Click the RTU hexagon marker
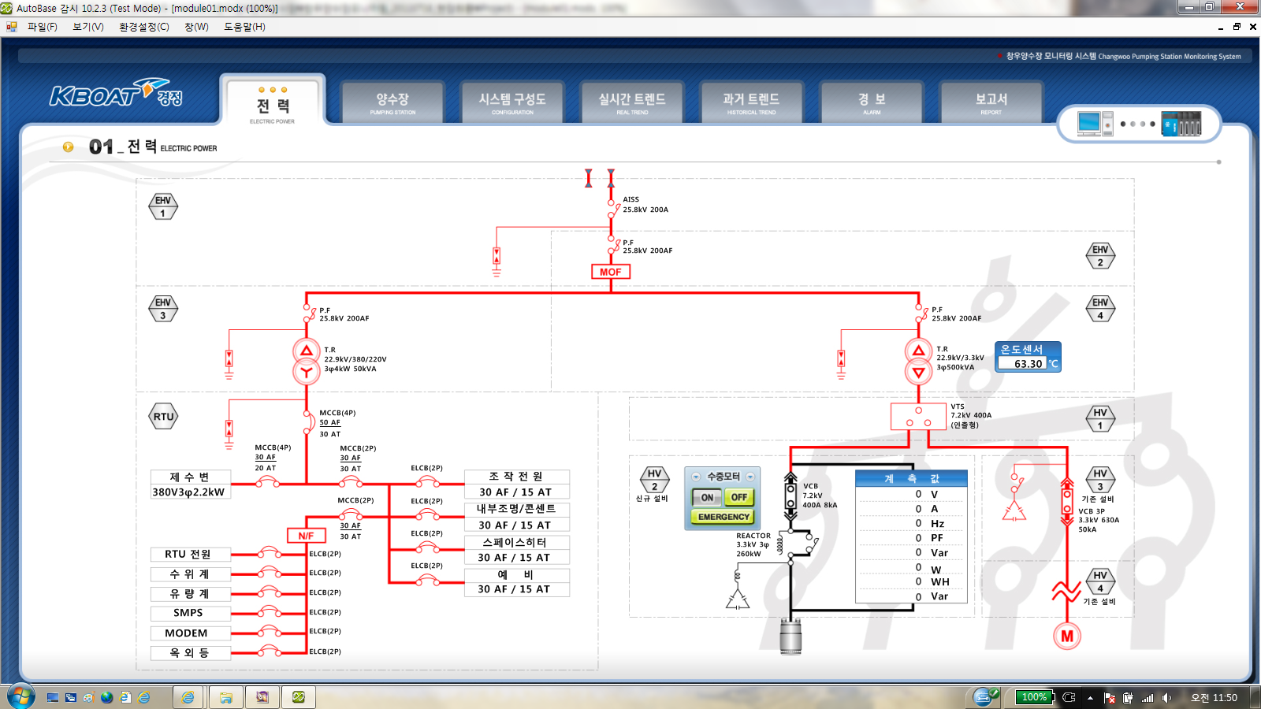 click(x=163, y=417)
